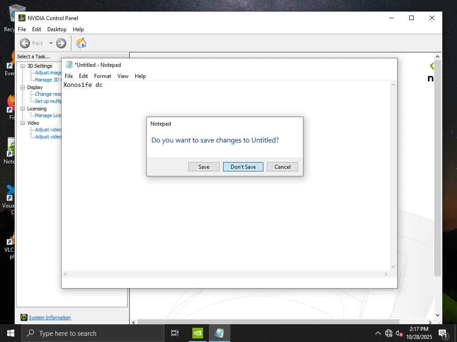Show hidden system tray icons
Screen dimensions: 457x342
pos(378,333)
